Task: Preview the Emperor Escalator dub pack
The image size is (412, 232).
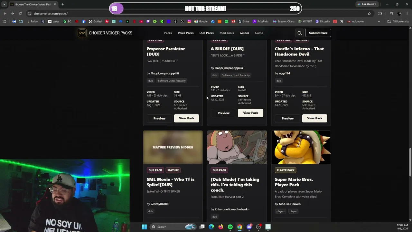Action: click(x=159, y=118)
